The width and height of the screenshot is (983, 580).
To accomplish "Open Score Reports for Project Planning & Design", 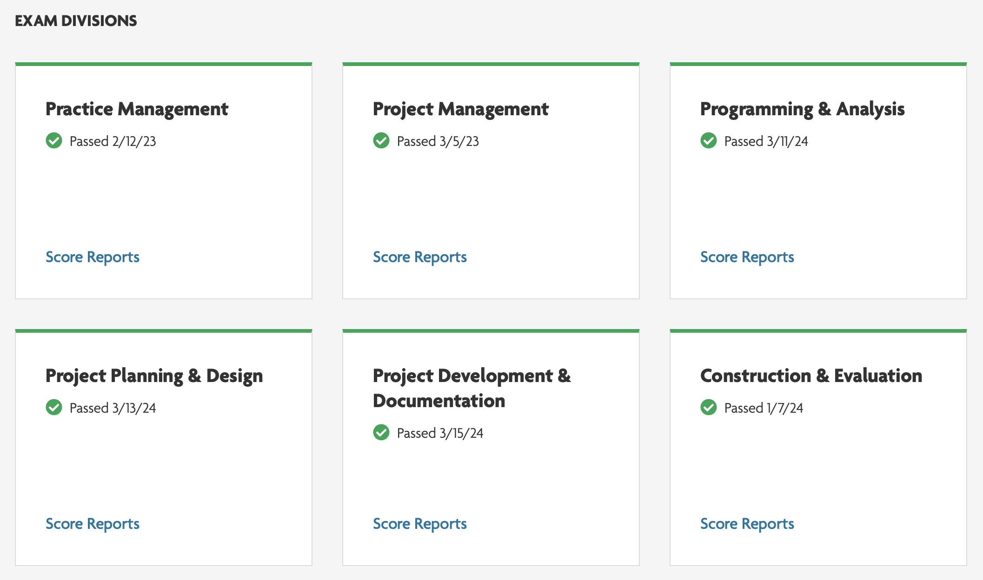I will (93, 524).
